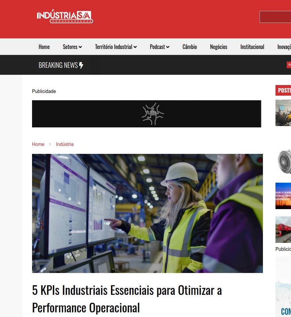Expand the Setores dropdown chevron
This screenshot has width=291, height=317.
click(80, 47)
